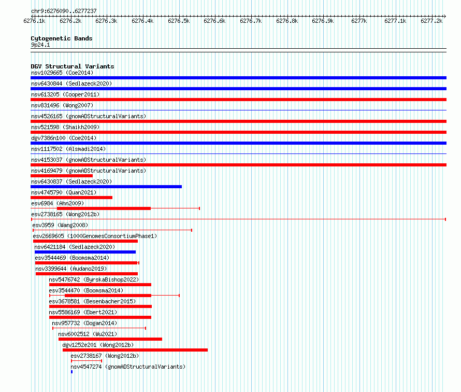Image resolution: width=461 pixels, height=392 pixels.
Task: Open the nsv1029665 (Coe2014) variant label
Action: tap(62, 73)
